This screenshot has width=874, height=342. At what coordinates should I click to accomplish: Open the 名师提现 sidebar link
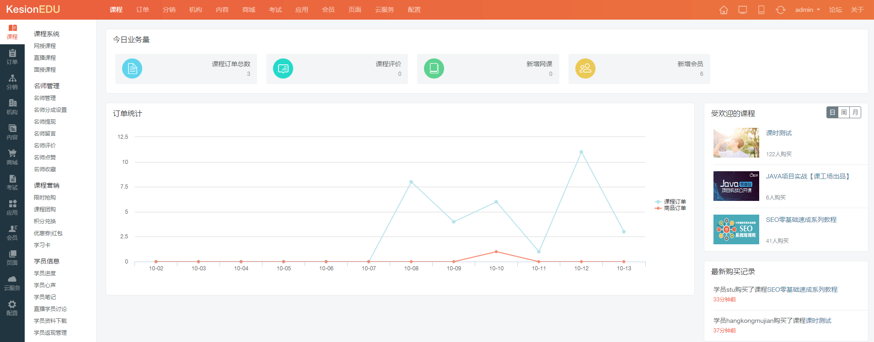coord(45,122)
